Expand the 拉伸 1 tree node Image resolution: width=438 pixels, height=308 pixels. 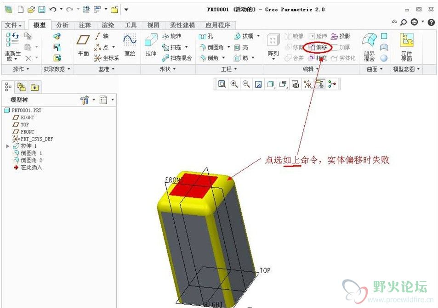coord(8,146)
